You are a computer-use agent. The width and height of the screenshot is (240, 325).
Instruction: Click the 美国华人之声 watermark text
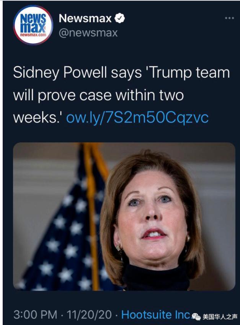tap(220, 317)
